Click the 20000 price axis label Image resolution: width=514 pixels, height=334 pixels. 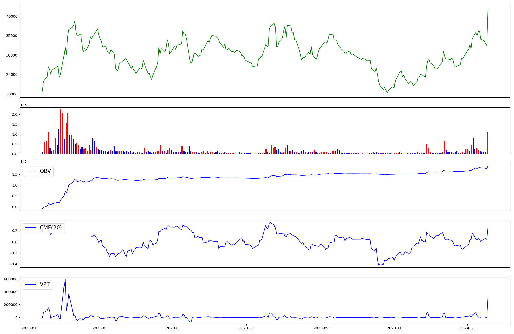pyautogui.click(x=12, y=94)
